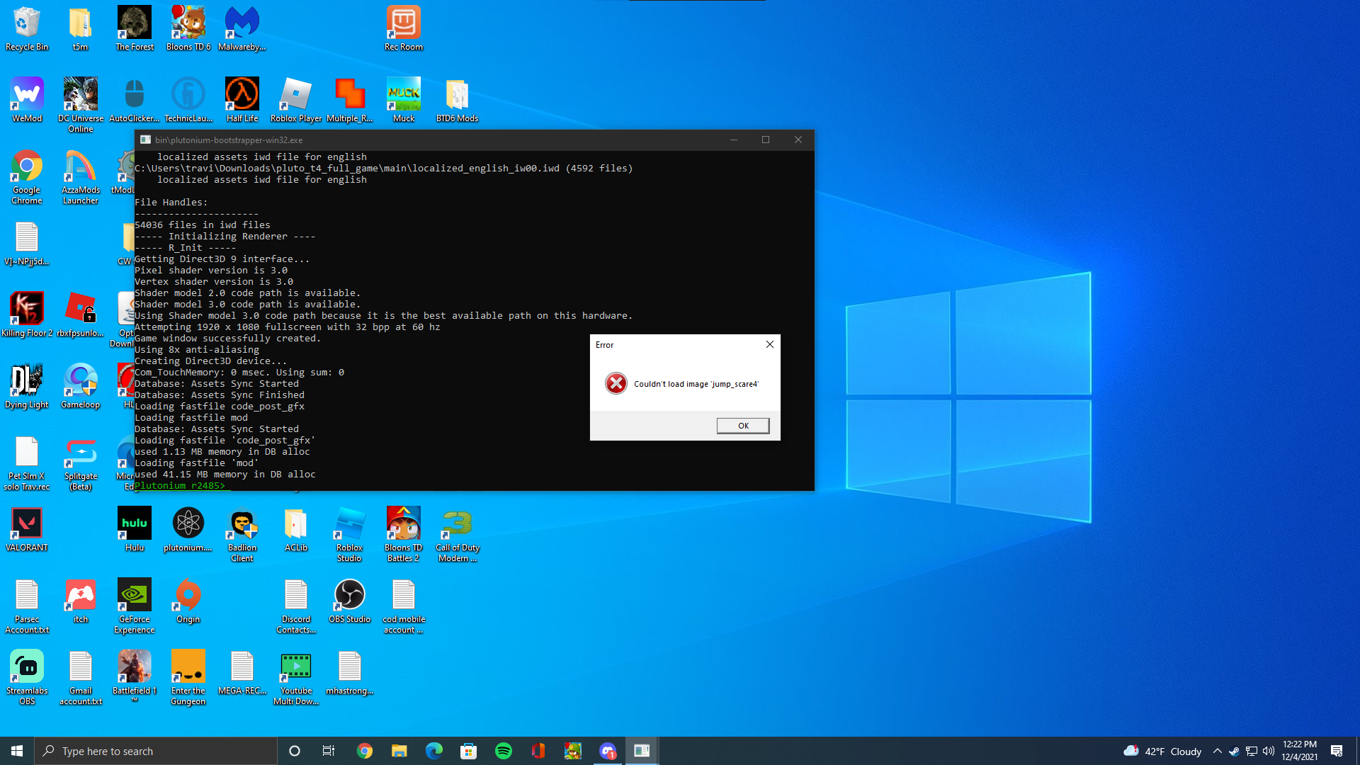This screenshot has width=1360, height=765.
Task: Select the Malwarebytes desktop icon
Action: (242, 29)
